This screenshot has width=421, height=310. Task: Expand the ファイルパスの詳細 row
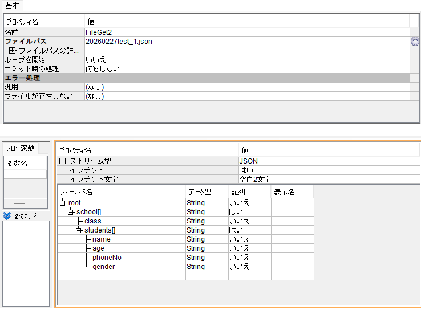pos(12,51)
